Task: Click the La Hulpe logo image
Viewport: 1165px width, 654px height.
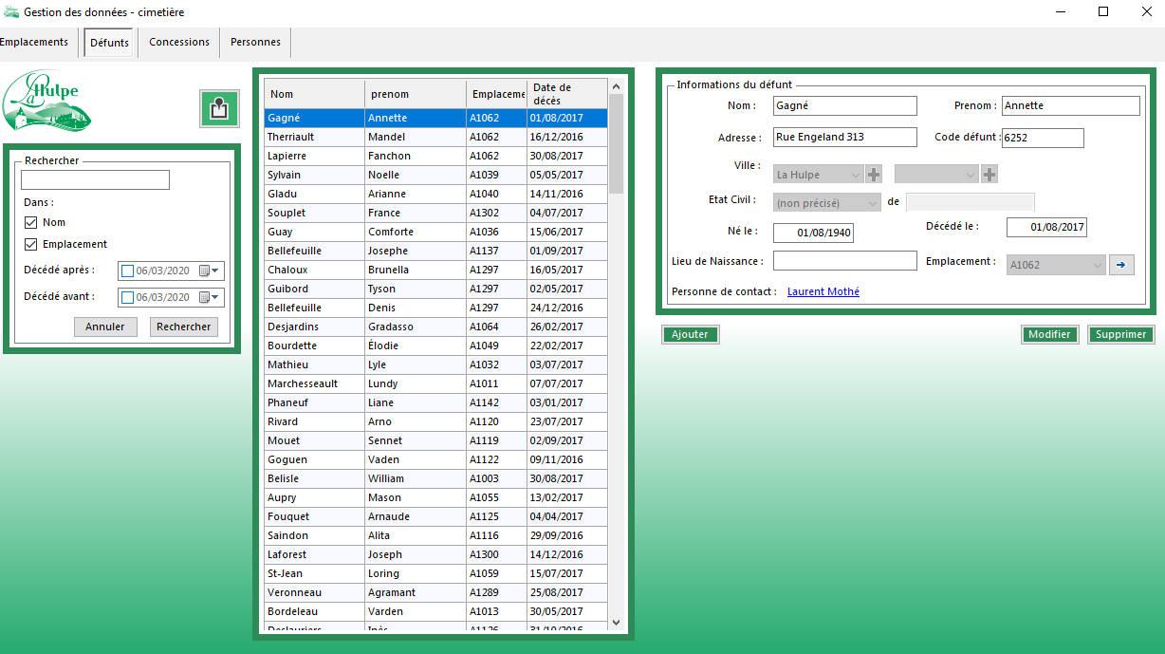Action: point(46,102)
